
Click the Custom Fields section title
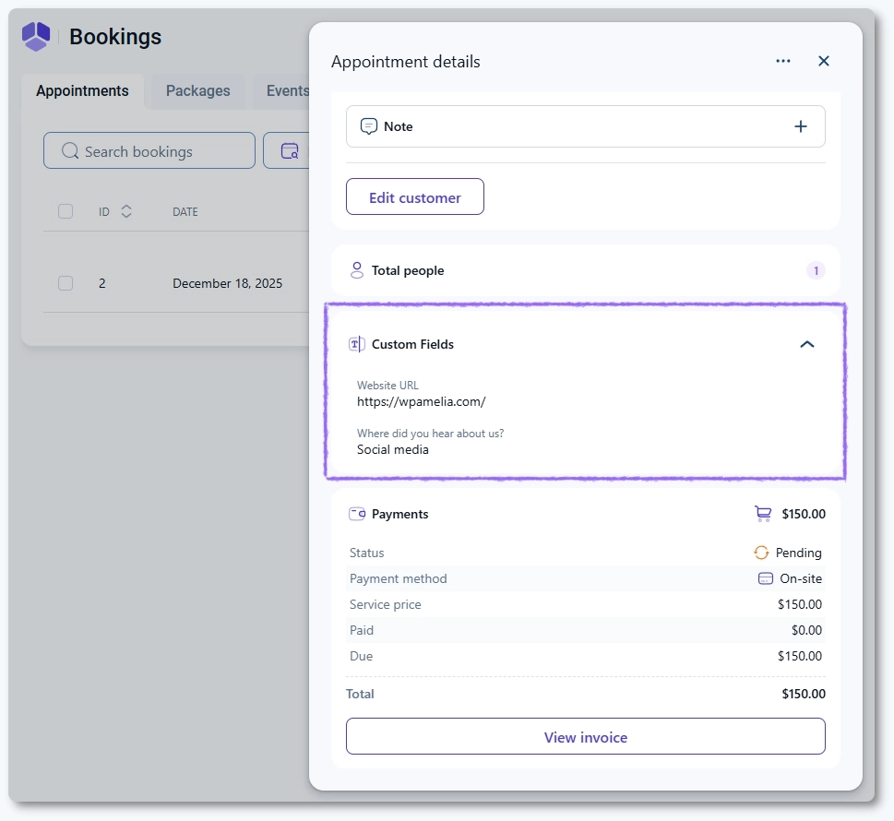412,344
